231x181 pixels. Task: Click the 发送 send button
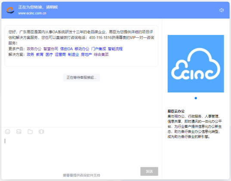(149, 171)
